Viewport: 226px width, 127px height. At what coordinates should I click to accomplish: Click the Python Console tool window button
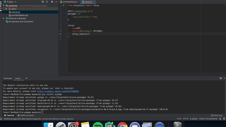click(26, 115)
